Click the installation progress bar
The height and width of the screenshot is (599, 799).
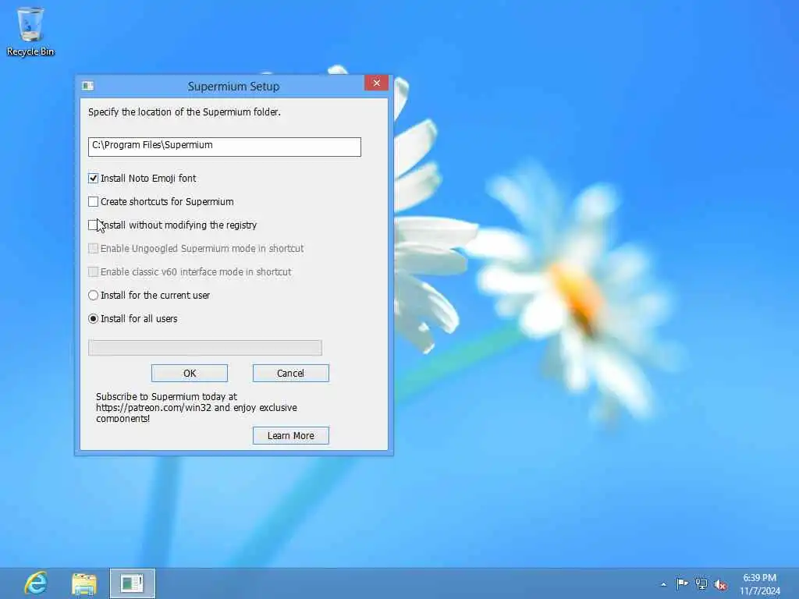[205, 348]
